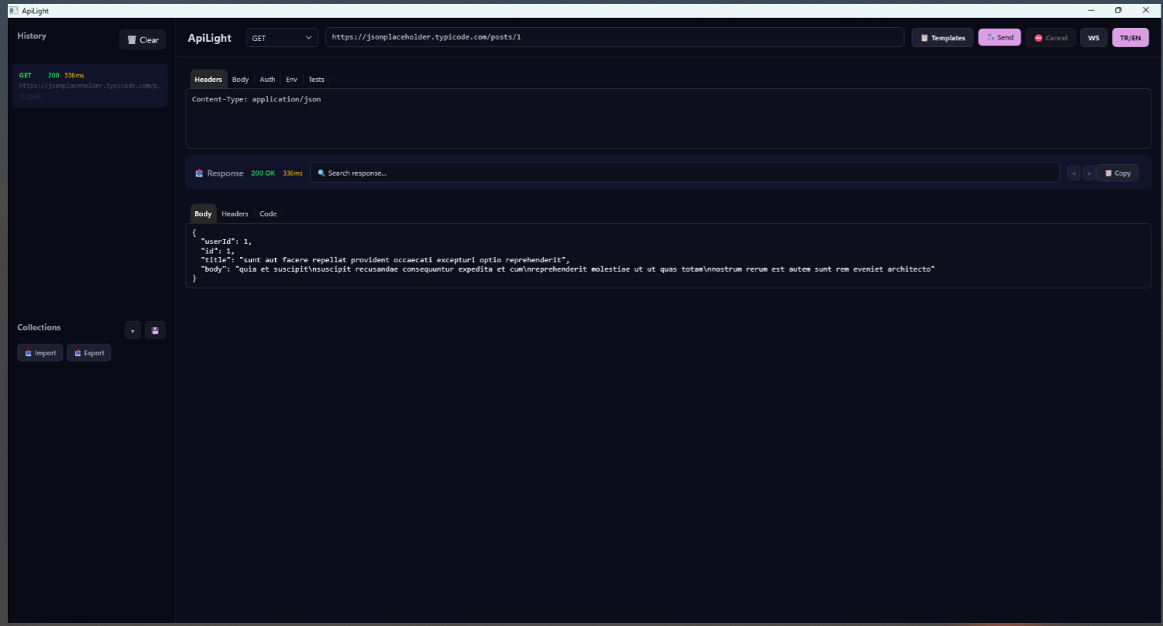This screenshot has height=626, width=1163.
Task: Select the GET 200 history entry
Action: point(89,85)
